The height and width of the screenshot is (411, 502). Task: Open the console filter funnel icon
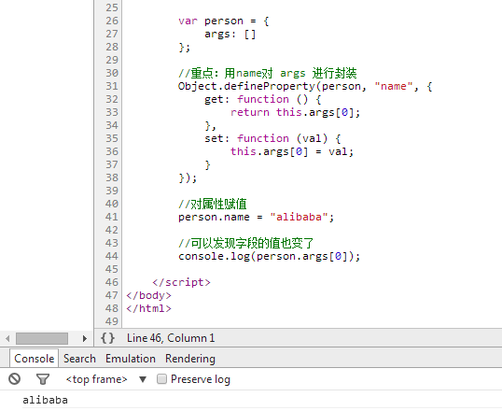click(43, 379)
